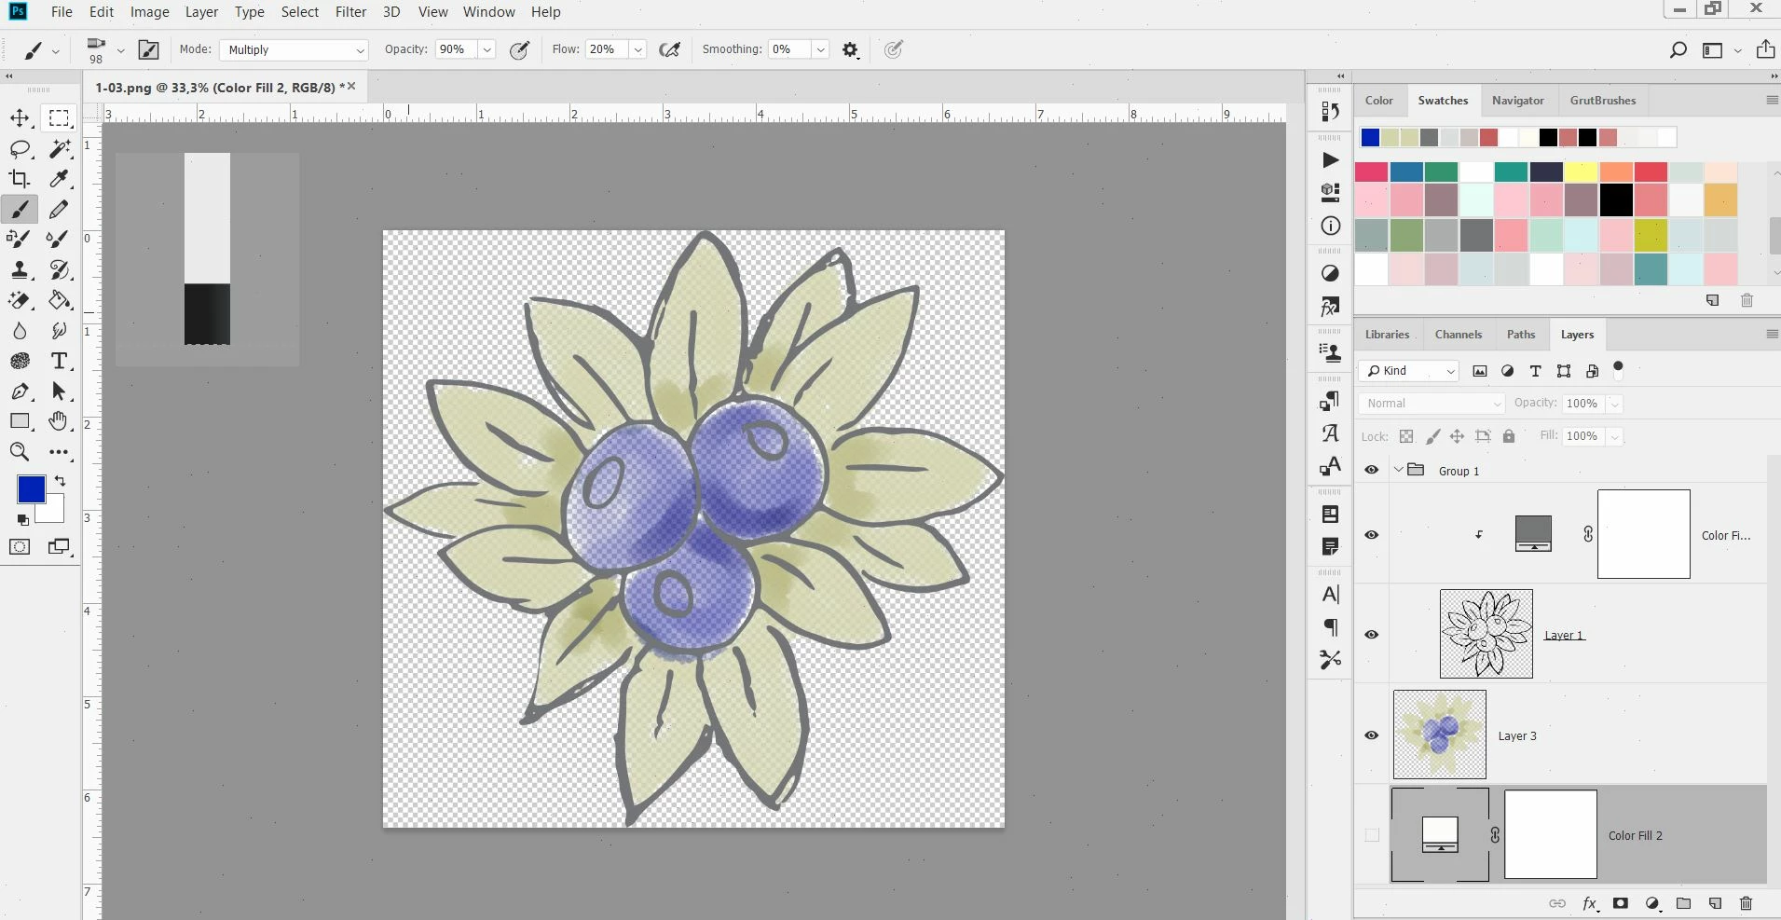The image size is (1781, 920).
Task: Select the Move tool
Action: [20, 118]
